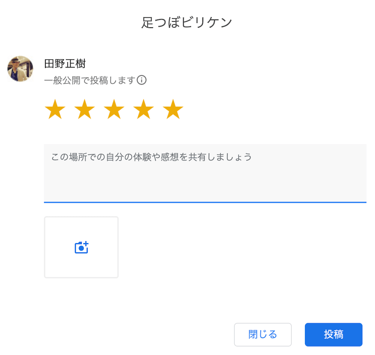The width and height of the screenshot is (375, 355).
Task: Choose the third star rating
Action: (x=114, y=109)
